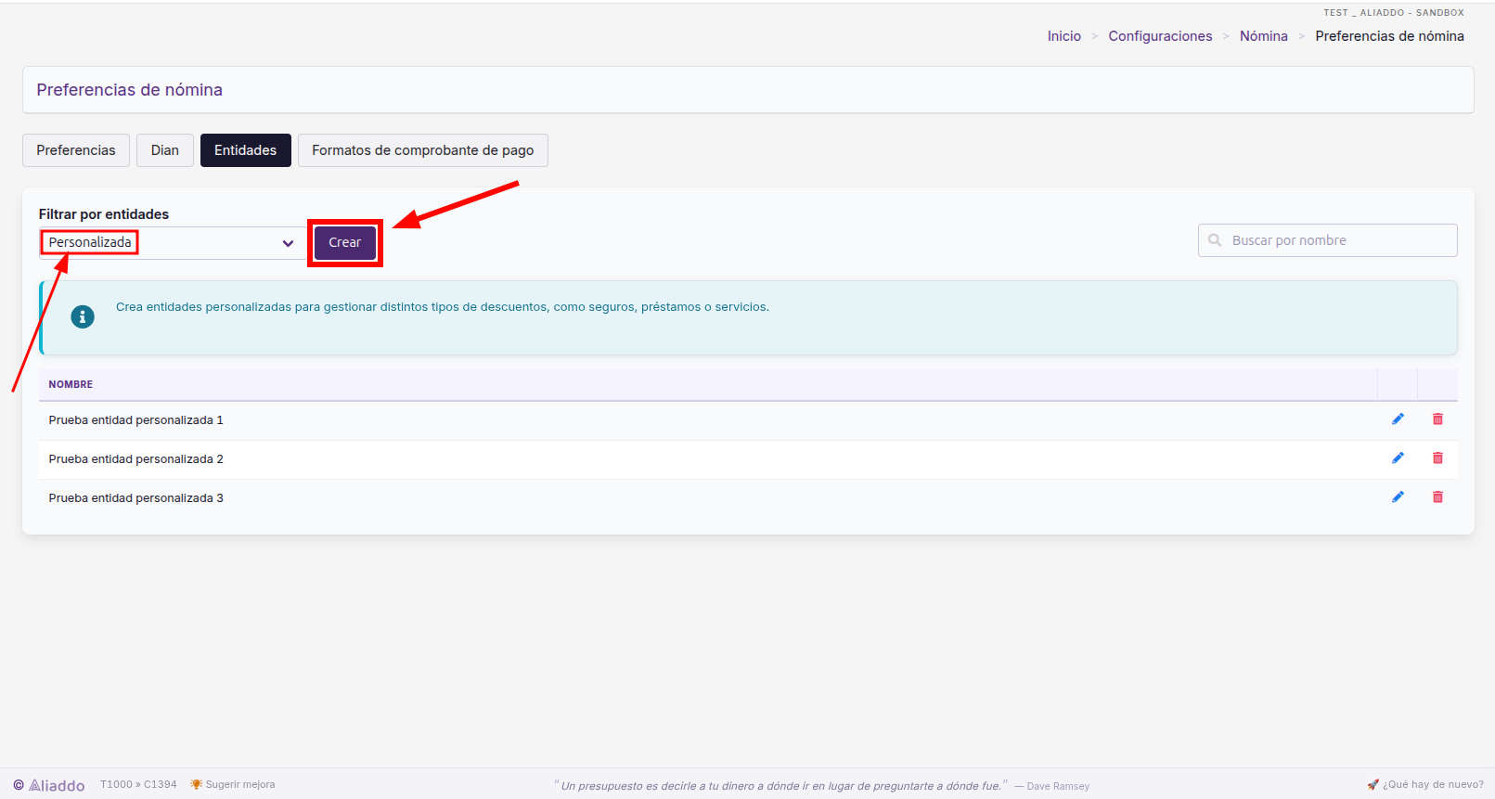This screenshot has height=799, width=1495.
Task: Delete Prueba entidad personalizada 3 with trash icon
Action: 1437,497
